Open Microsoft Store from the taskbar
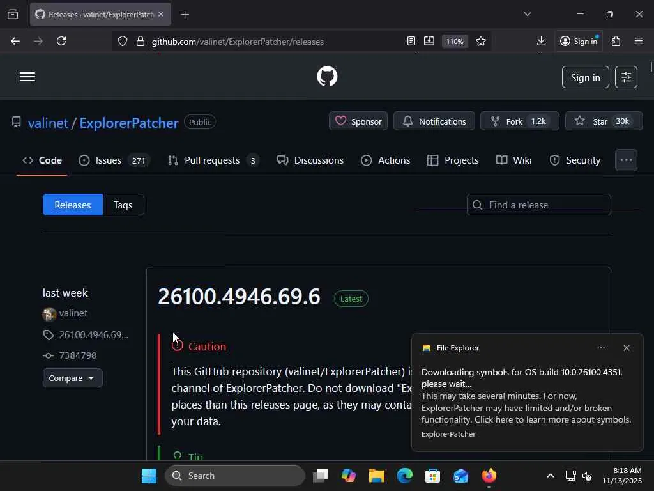The height and width of the screenshot is (491, 654). pos(432,476)
